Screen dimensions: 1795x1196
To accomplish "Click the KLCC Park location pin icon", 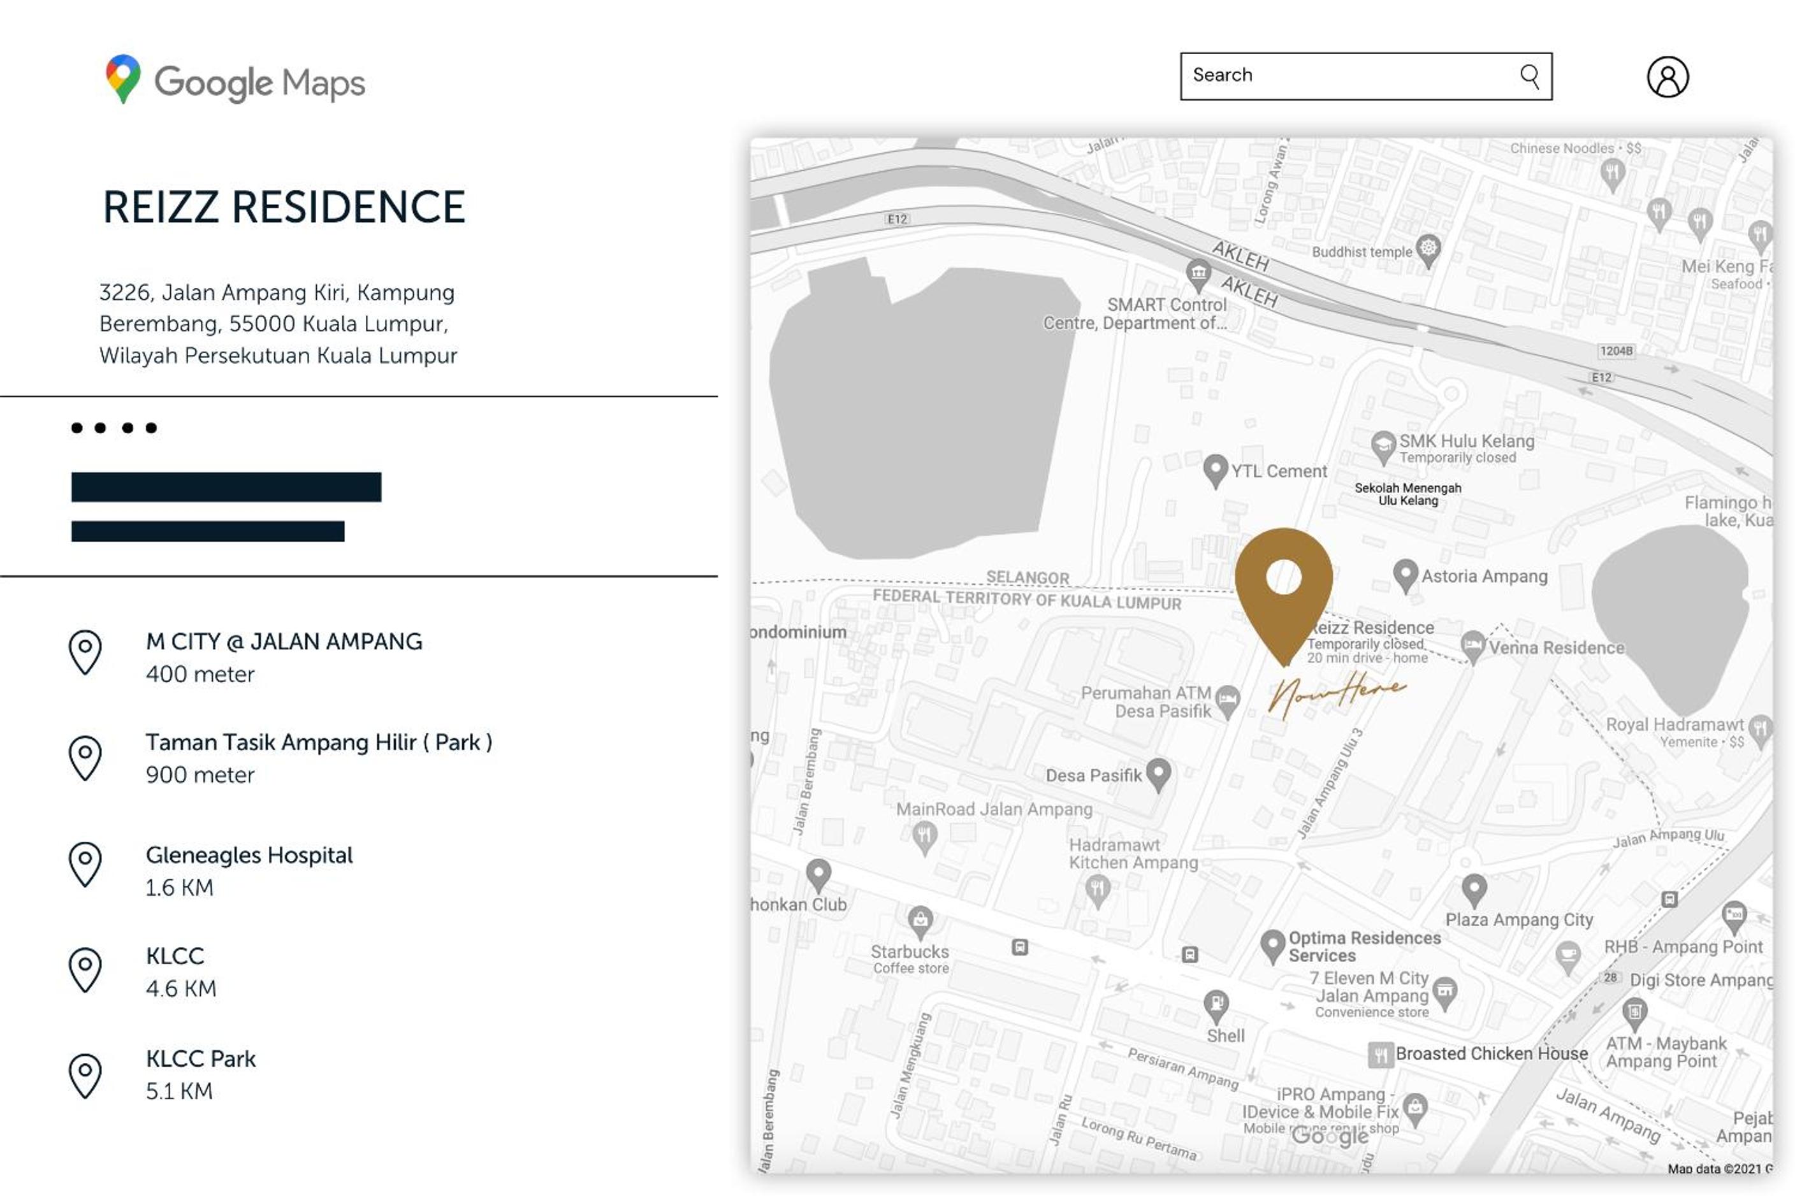I will click(x=85, y=1076).
